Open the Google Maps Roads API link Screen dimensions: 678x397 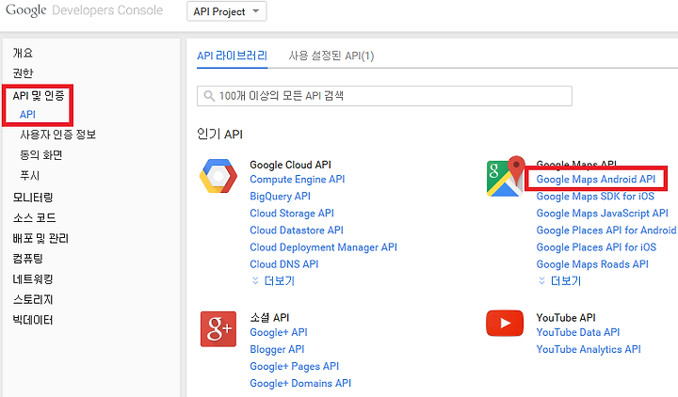click(x=592, y=264)
